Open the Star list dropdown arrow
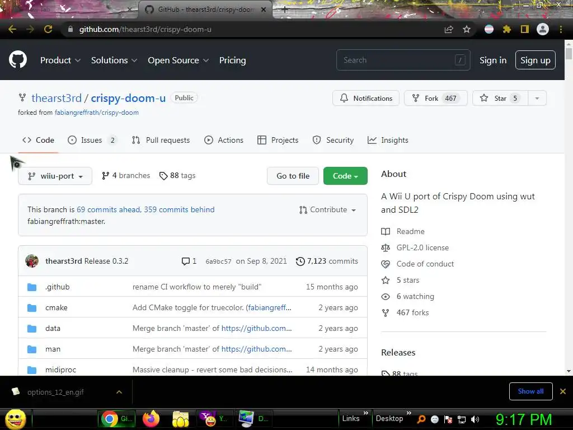This screenshot has height=430, width=573. (x=537, y=99)
